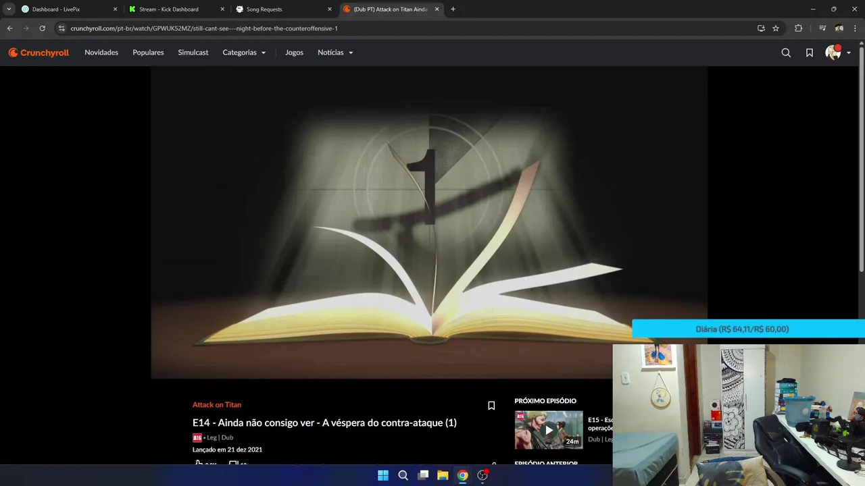The image size is (865, 486).
Task: Close the LivePix Dashboard tab
Action: point(115,9)
